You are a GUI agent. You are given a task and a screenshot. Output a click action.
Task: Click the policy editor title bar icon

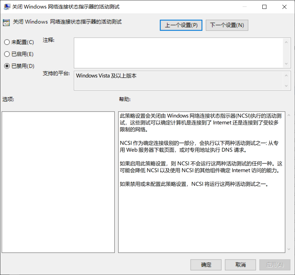pos(7,7)
